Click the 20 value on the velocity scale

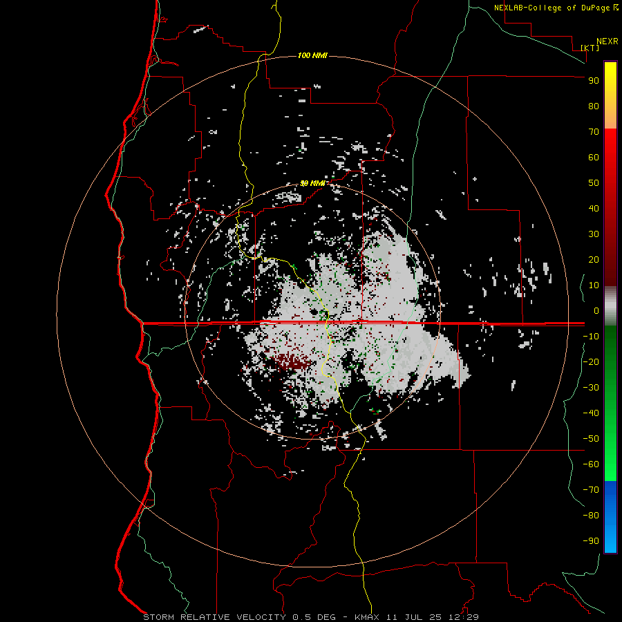(x=594, y=259)
